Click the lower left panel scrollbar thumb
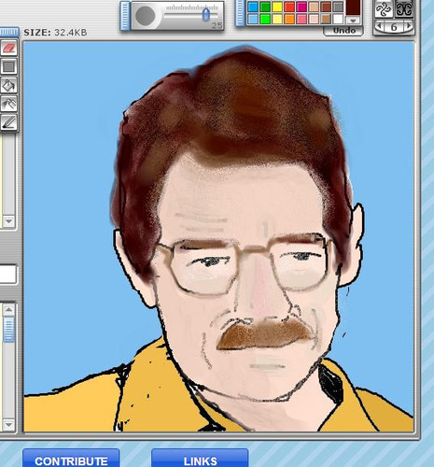 coord(8,329)
